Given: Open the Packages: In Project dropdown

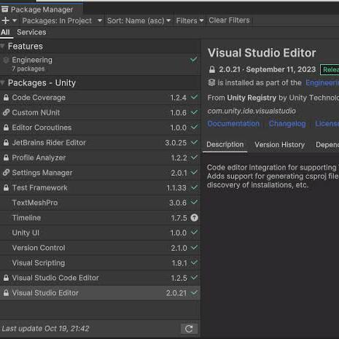Looking at the screenshot, I should pos(62,20).
